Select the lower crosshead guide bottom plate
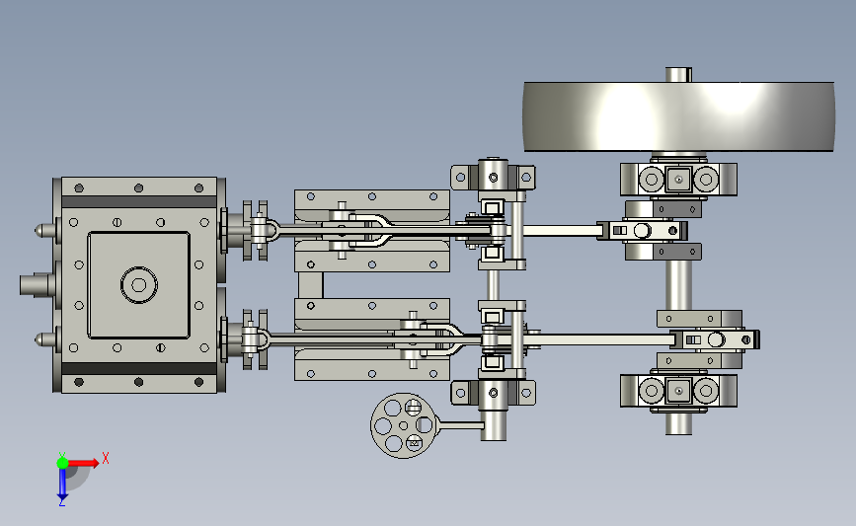This screenshot has width=856, height=526. 372,370
